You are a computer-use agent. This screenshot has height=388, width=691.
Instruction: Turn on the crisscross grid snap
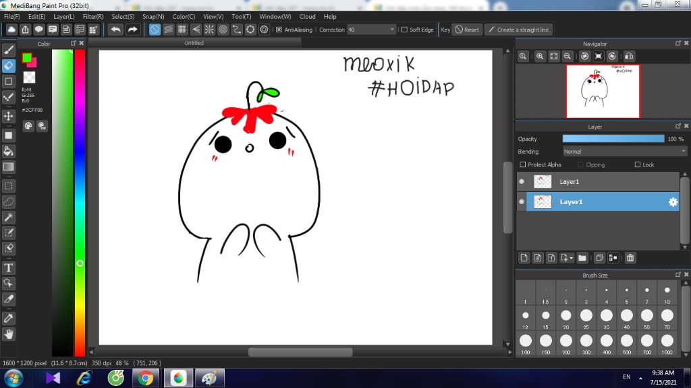pyautogui.click(x=182, y=30)
